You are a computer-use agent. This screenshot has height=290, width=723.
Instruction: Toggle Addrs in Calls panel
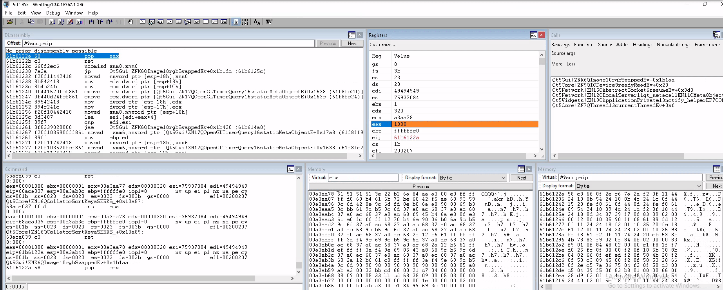(622, 45)
